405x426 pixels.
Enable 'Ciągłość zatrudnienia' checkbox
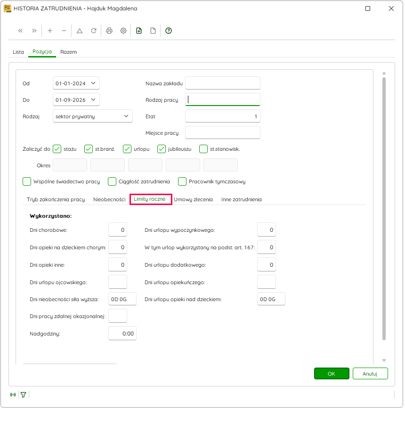tap(112, 181)
